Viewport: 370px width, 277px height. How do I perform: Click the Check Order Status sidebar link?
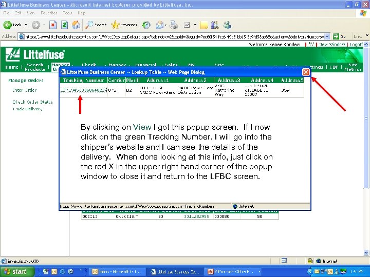33,102
